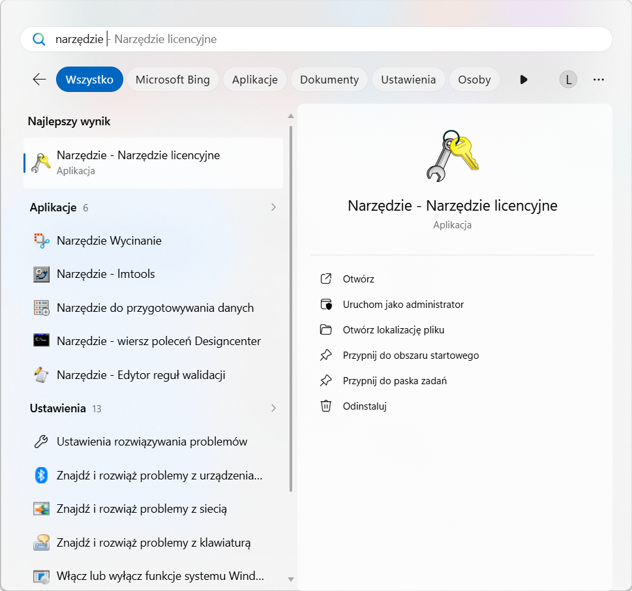Select the Wszystko filter tab
Screen dimensions: 632x591
pos(89,80)
